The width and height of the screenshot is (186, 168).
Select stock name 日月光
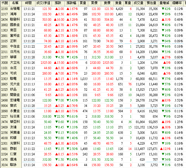[x=15, y=52]
